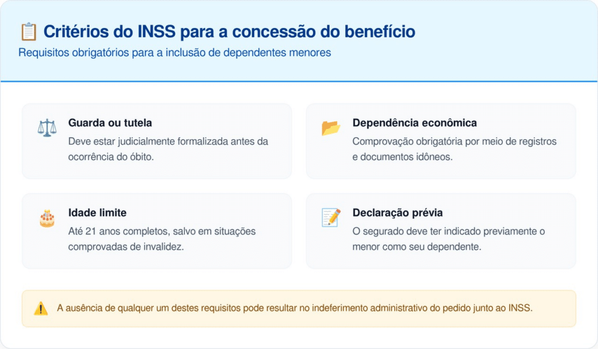Click the open folder icon
The height and width of the screenshot is (349, 598).
tap(331, 128)
